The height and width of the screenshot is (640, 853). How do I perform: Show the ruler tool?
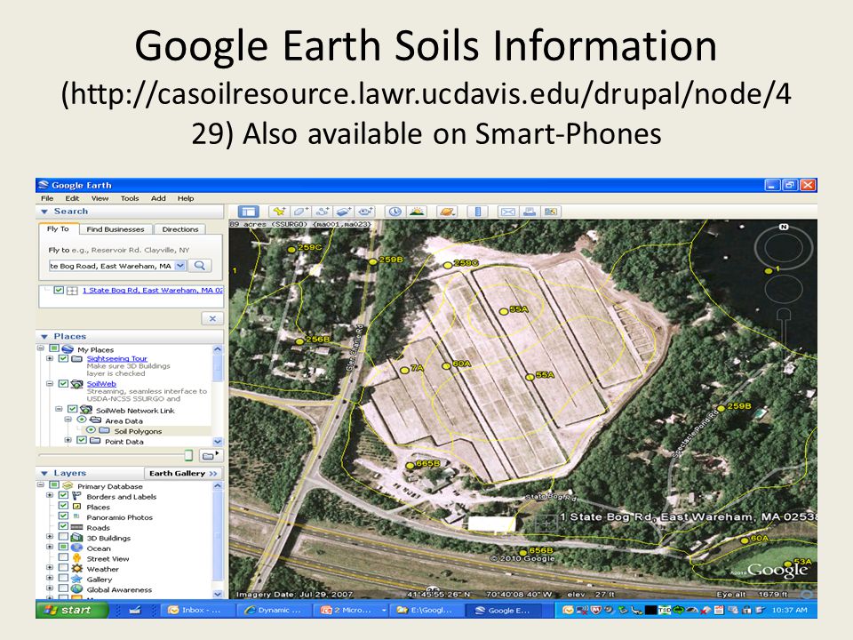tap(478, 212)
